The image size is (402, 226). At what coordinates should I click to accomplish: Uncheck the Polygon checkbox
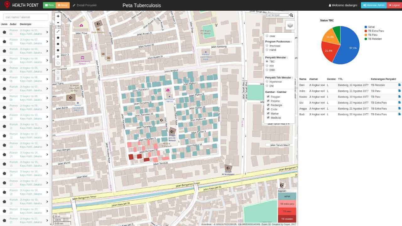tap(268, 97)
